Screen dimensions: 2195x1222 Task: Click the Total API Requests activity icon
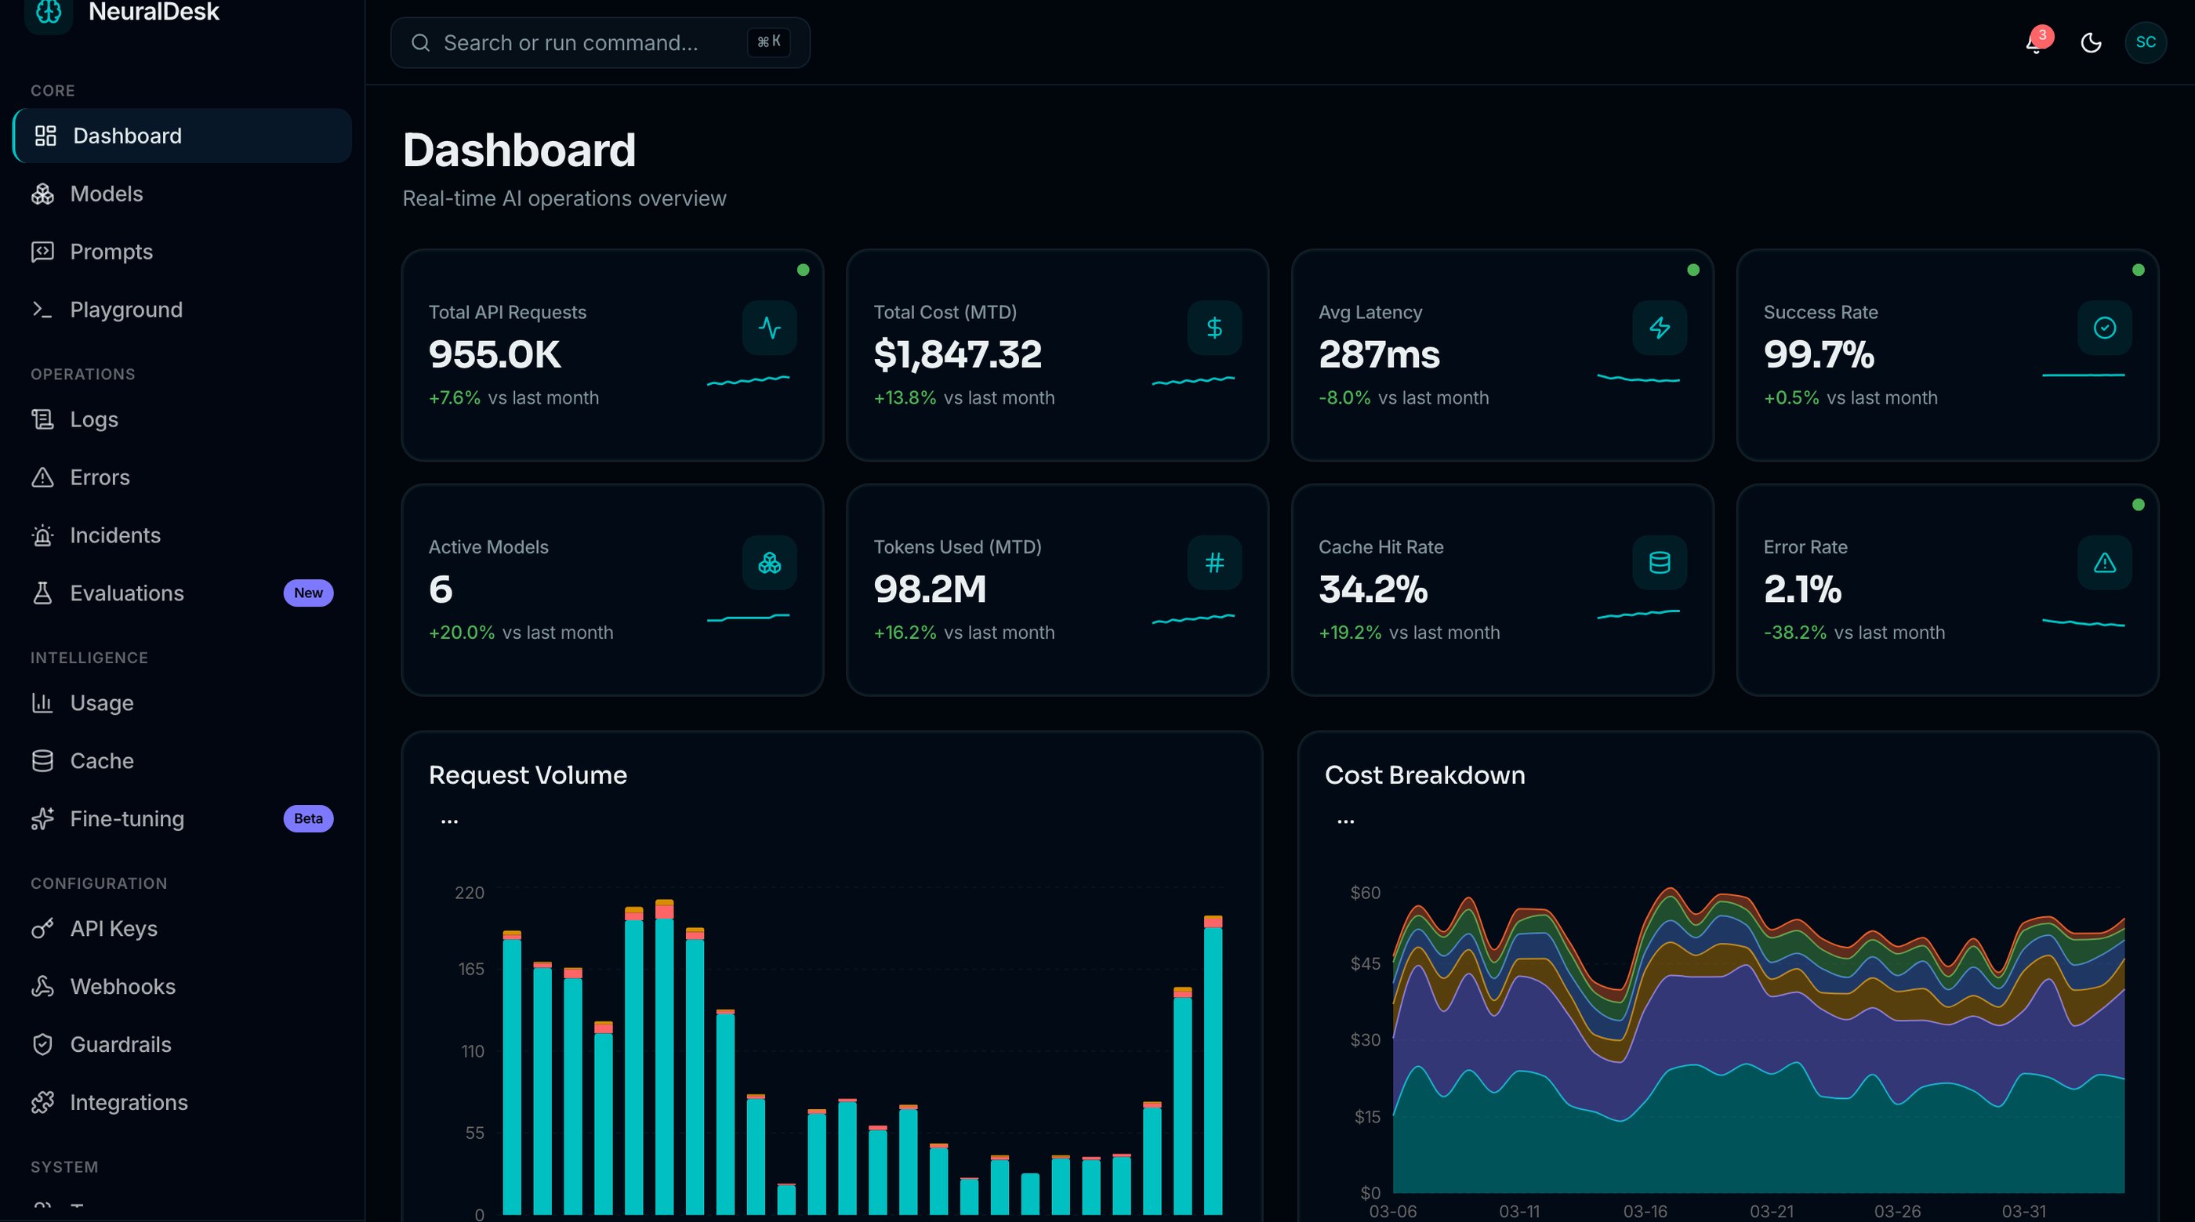click(x=770, y=328)
